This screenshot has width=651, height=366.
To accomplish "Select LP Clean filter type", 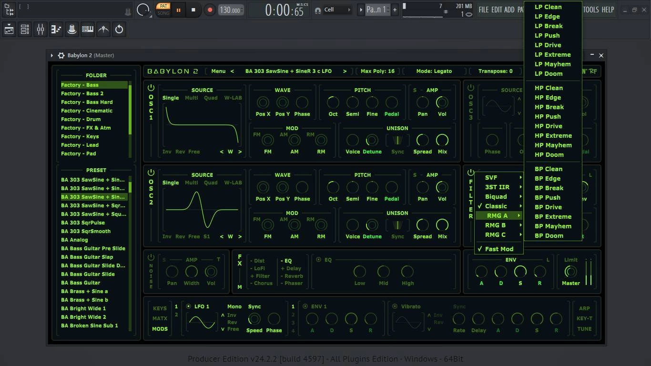I will point(553,7).
